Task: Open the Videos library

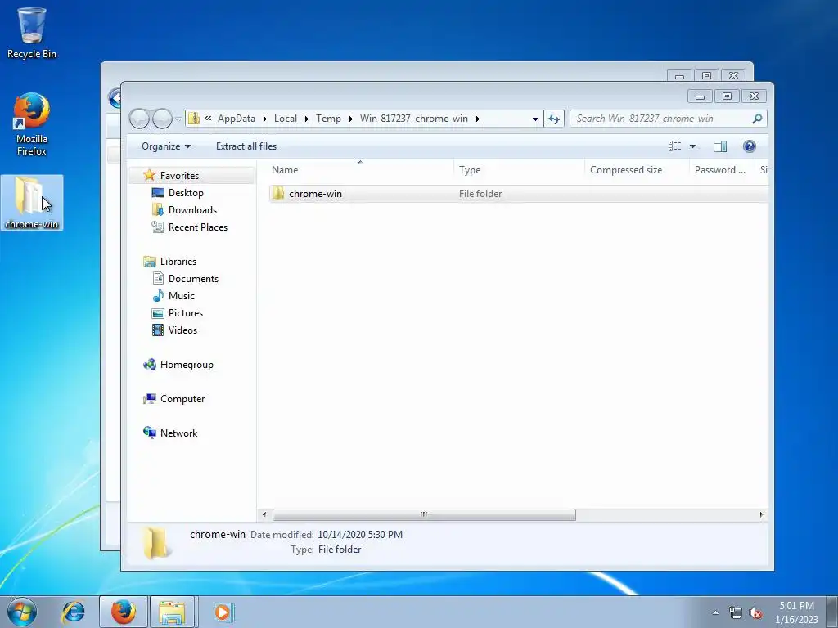Action: pyautogui.click(x=182, y=330)
